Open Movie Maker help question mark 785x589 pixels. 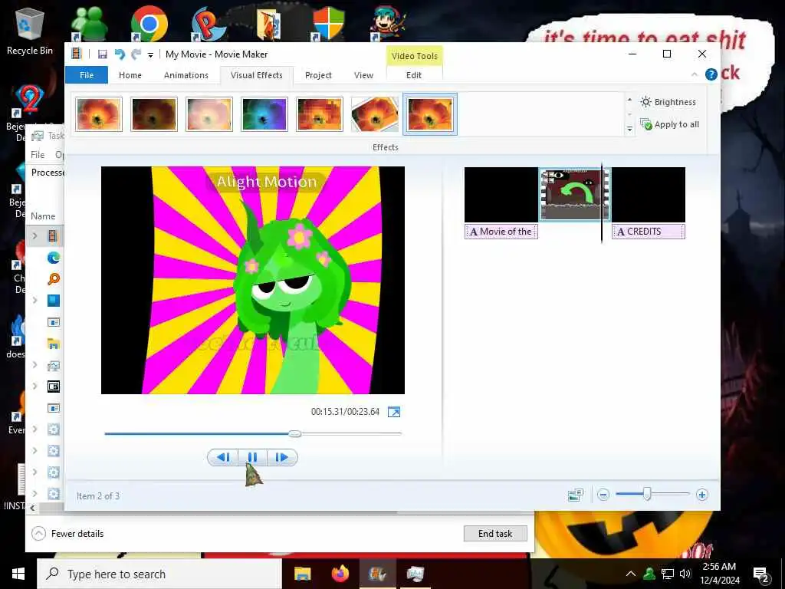[x=711, y=74]
